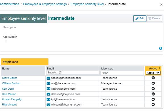Click the Intermediate title heading
The image size is (164, 112).
pyautogui.click(x=61, y=18)
